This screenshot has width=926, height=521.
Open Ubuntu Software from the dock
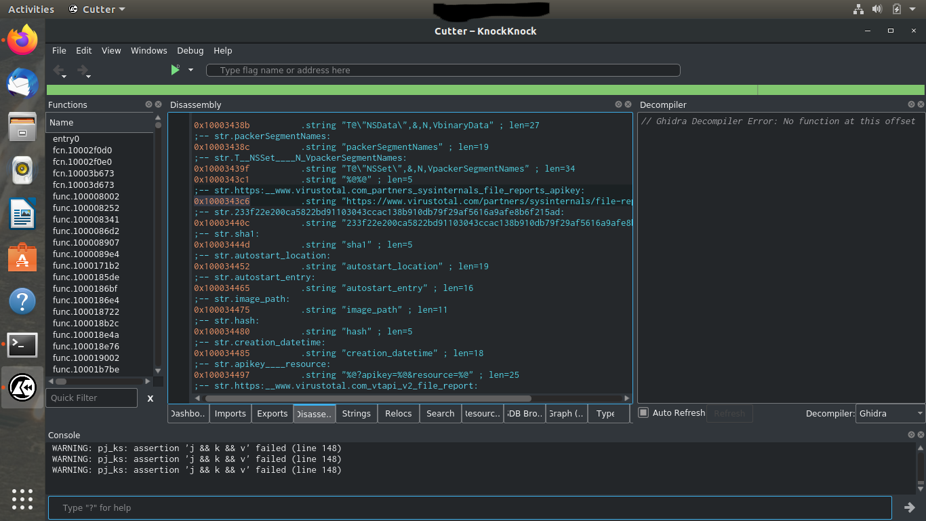(22, 258)
